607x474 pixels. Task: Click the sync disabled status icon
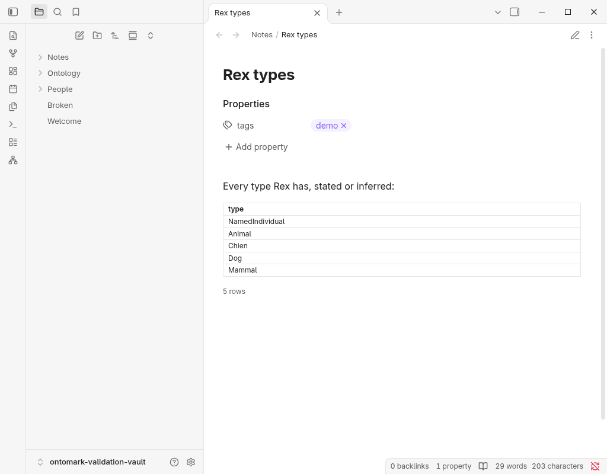pos(595,466)
